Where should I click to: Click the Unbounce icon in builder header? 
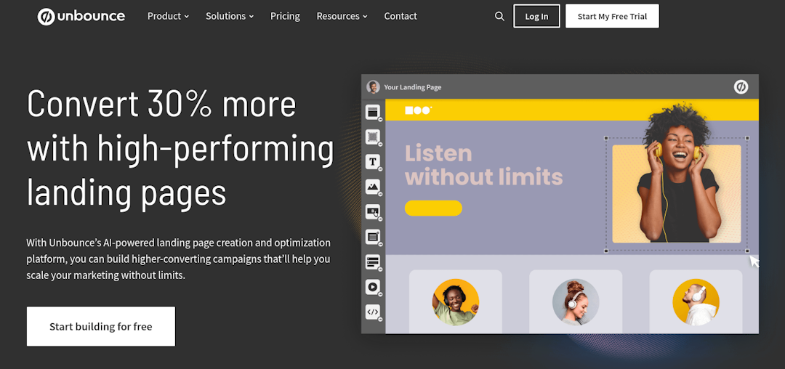pos(741,87)
